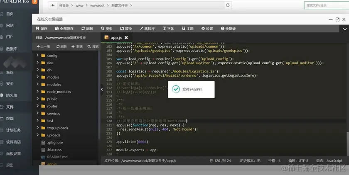The image size is (349, 175).
Task: Show Shortcuts (快捷键) help
Action: click(x=228, y=29)
